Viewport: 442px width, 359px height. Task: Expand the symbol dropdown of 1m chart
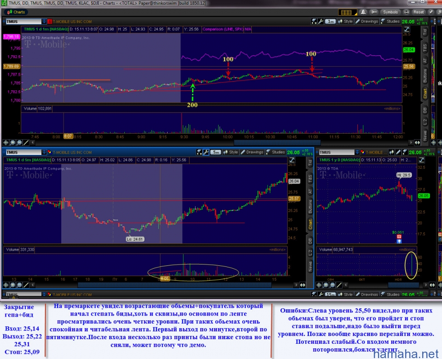pyautogui.click(x=44, y=22)
